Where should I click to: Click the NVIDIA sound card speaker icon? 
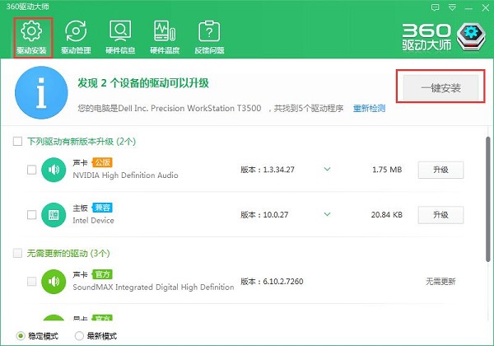click(54, 170)
